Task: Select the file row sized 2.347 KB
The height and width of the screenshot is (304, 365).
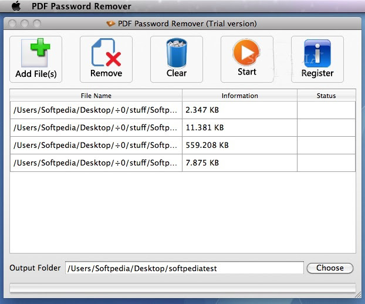Action: (x=182, y=110)
